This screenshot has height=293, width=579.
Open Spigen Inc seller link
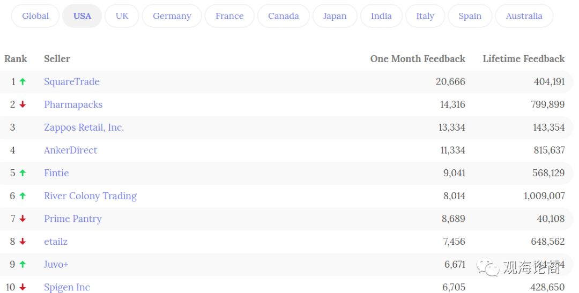67,287
